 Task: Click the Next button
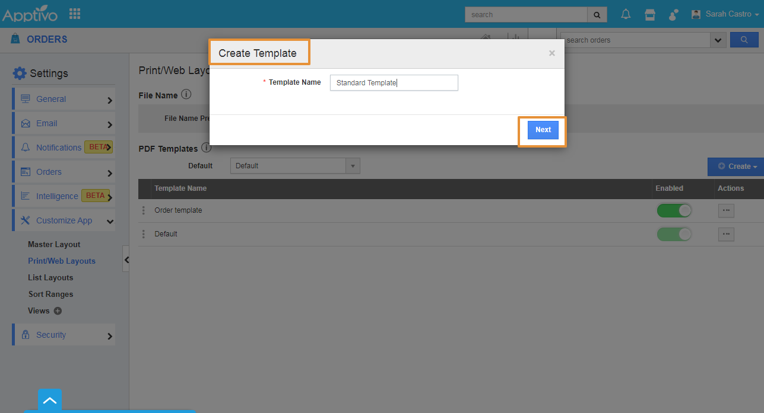[543, 130]
